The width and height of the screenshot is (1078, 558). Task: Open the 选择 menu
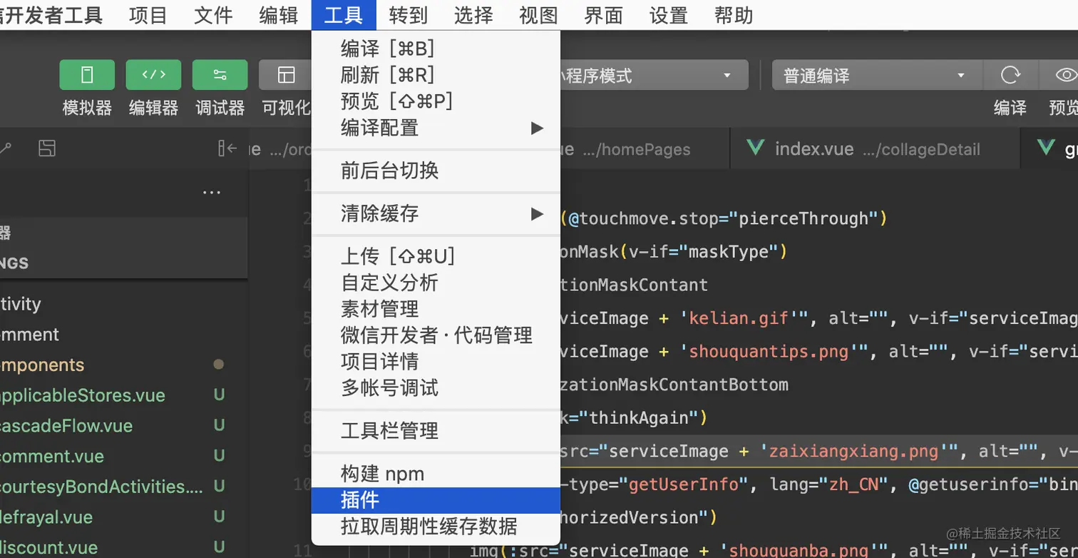[473, 15]
